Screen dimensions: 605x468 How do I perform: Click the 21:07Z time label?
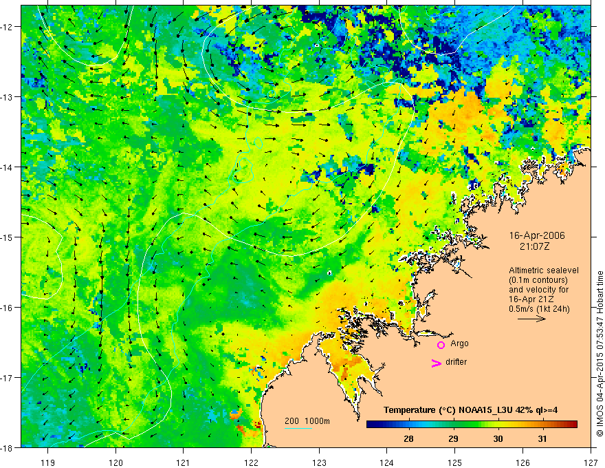534,246
